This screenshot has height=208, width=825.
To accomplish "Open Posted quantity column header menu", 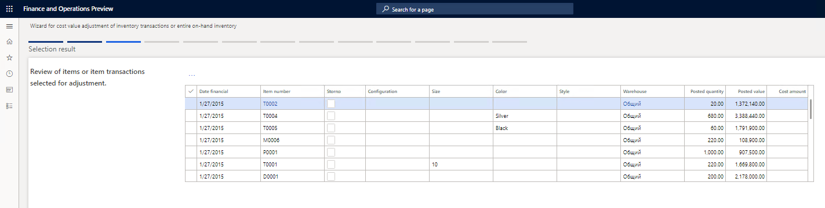I will pos(704,91).
